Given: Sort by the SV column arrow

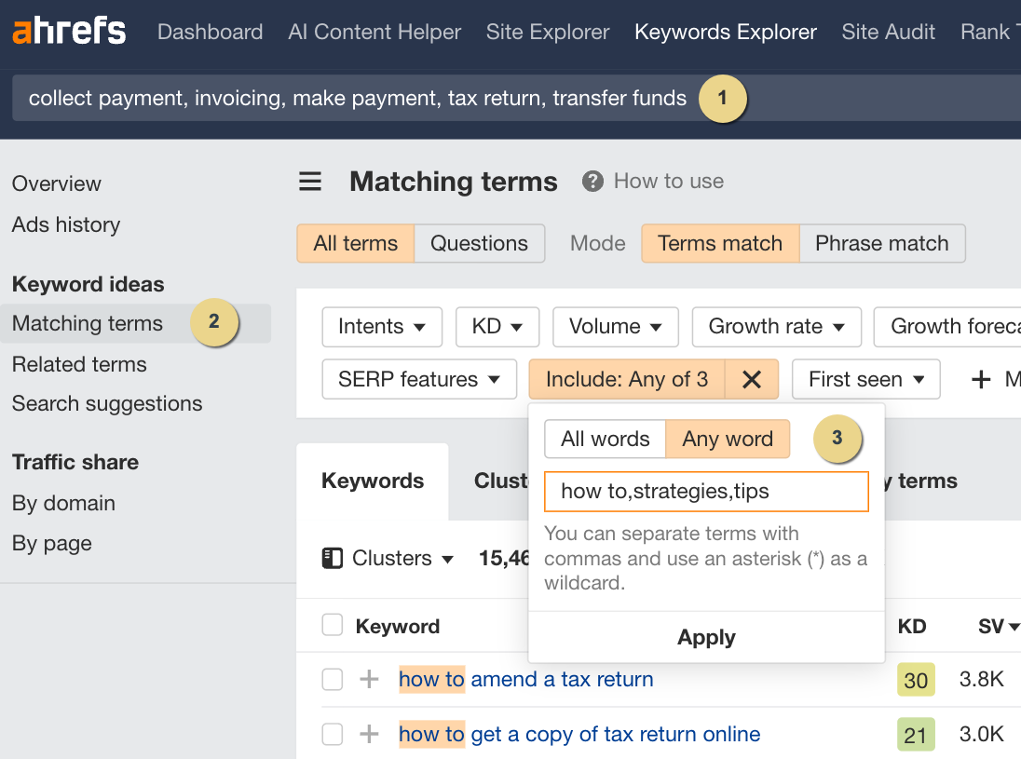Looking at the screenshot, I should 1014,627.
